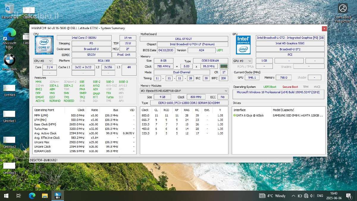Click HWiNFO icon in the taskbar
This screenshot has height=201, width=357.
coord(58,196)
